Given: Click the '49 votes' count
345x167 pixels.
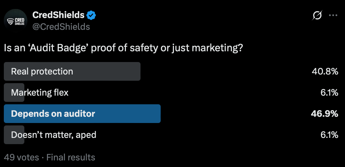Looking at the screenshot, I should [21, 157].
